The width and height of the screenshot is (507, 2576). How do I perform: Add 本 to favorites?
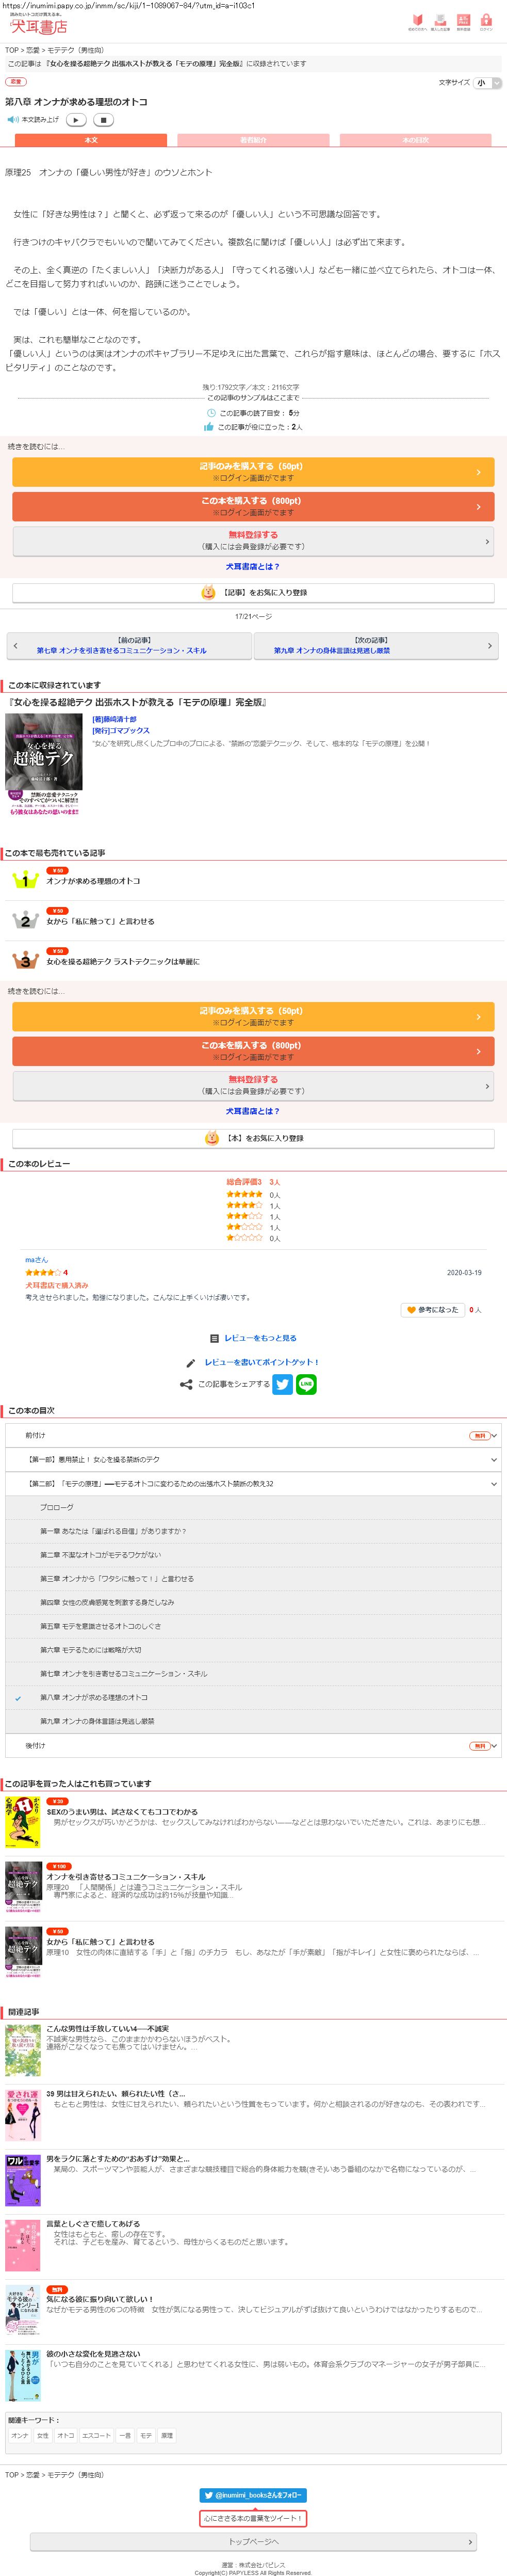(253, 1138)
